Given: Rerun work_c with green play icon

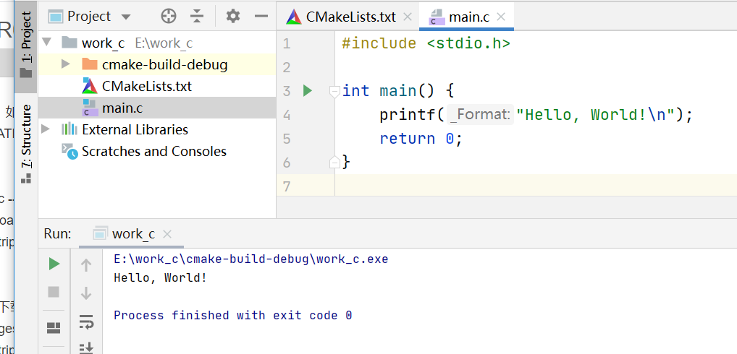Looking at the screenshot, I should click(54, 264).
